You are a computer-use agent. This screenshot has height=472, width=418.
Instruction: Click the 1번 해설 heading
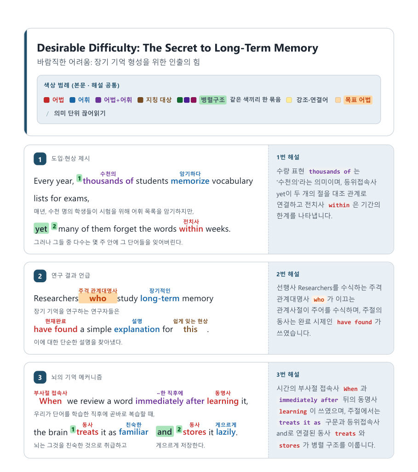click(x=288, y=157)
